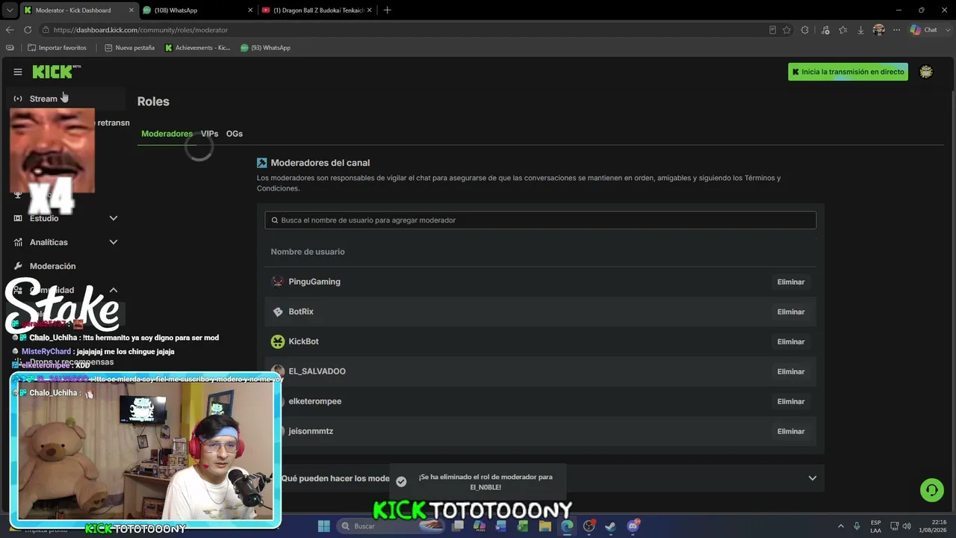
Task: Open the Copilot Chat button
Action: click(924, 30)
